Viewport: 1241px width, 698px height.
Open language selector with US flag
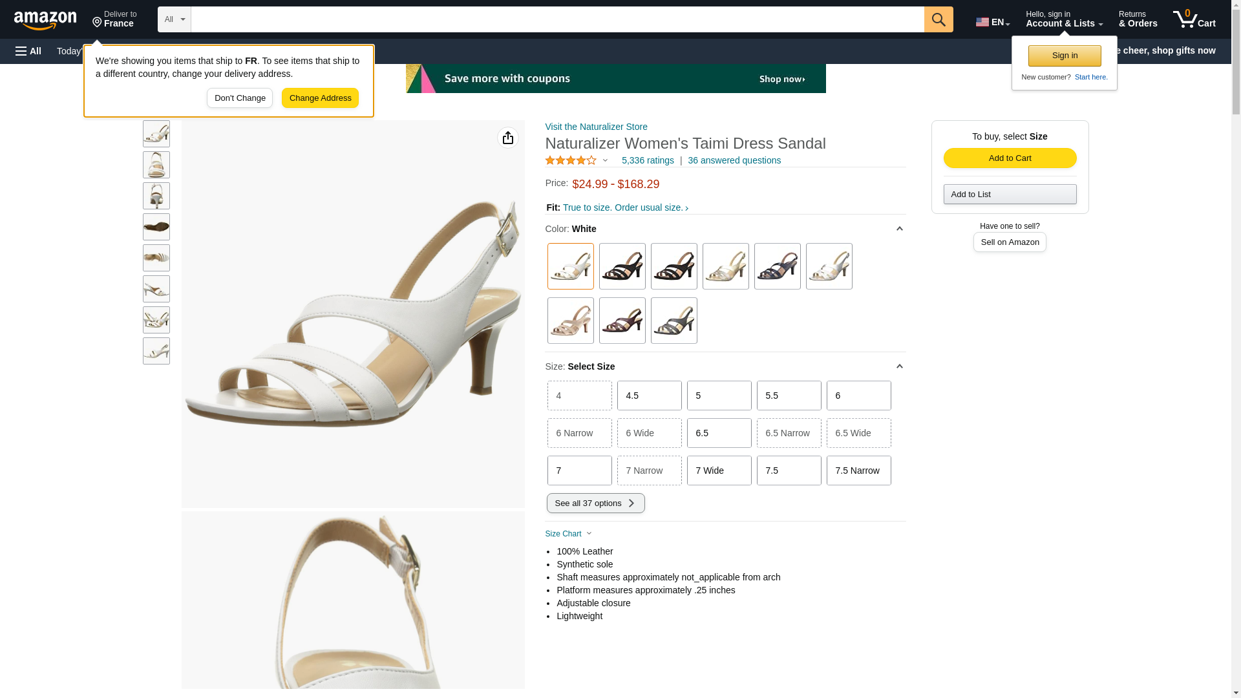(x=992, y=22)
